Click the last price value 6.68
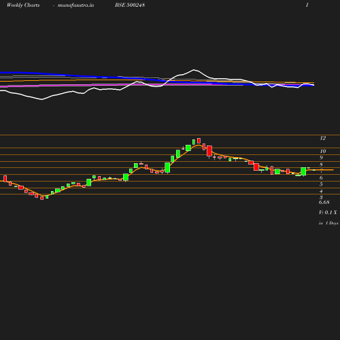This screenshot has width=340, height=340. pos(324,202)
